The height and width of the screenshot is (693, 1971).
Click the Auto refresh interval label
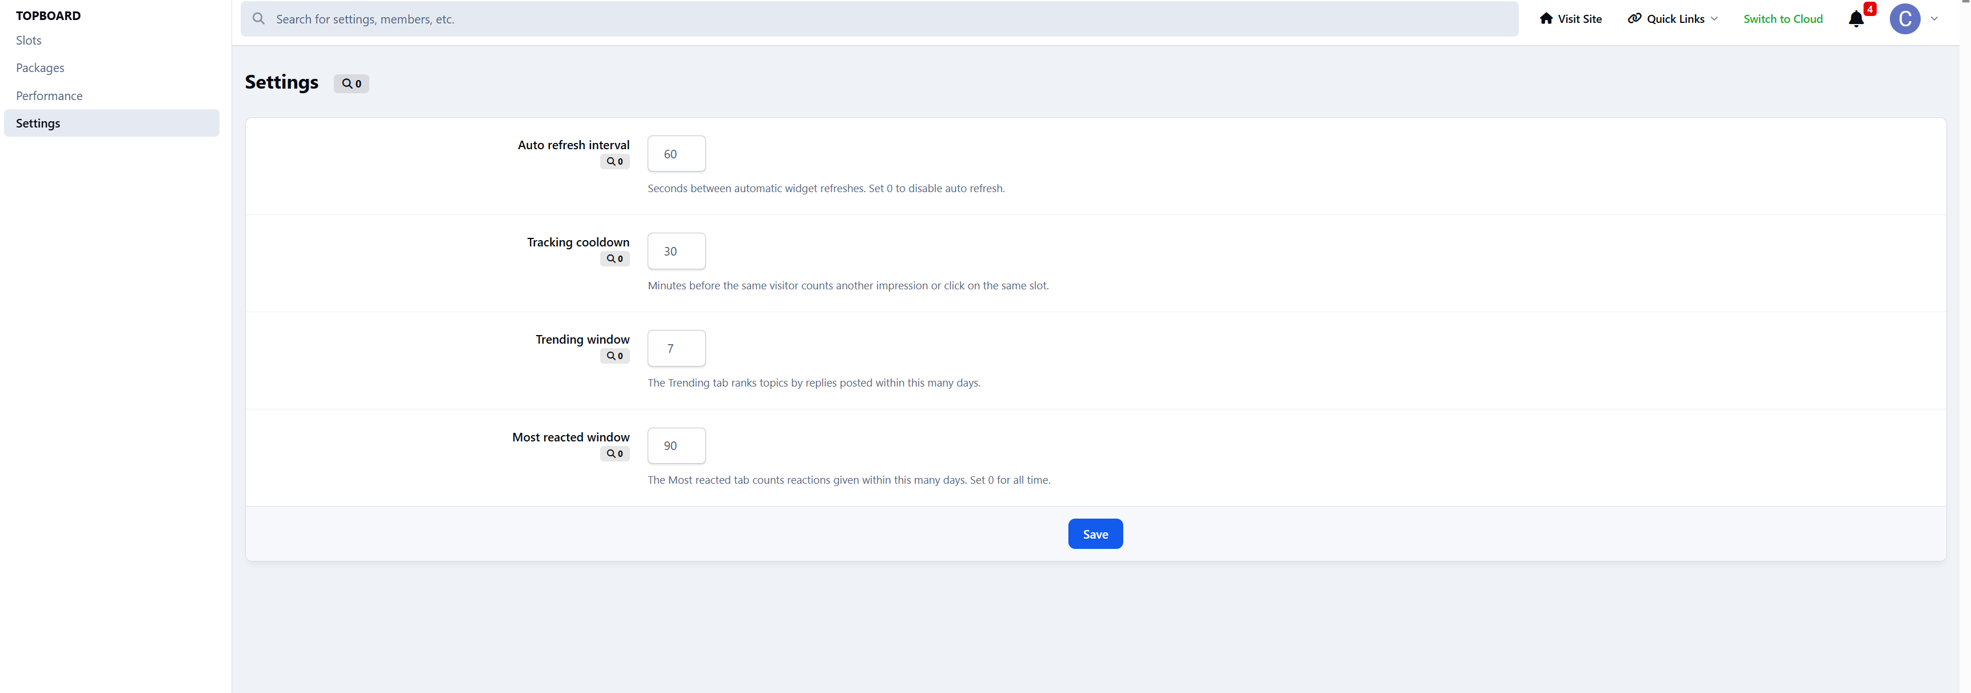[573, 145]
